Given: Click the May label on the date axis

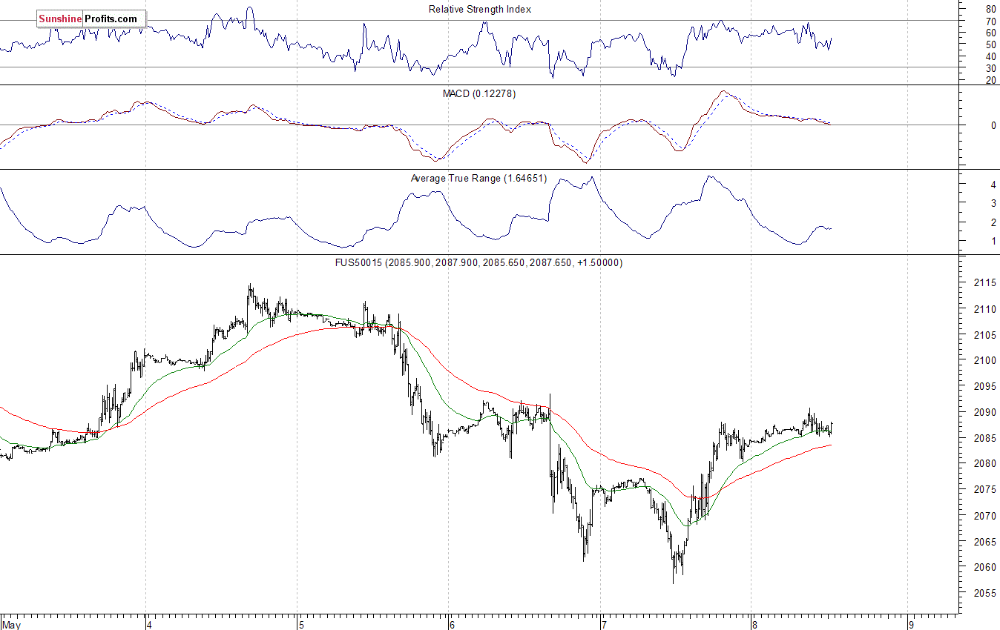Looking at the screenshot, I should point(12,625).
